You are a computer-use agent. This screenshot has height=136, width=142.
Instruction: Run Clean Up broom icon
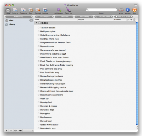(68, 10)
